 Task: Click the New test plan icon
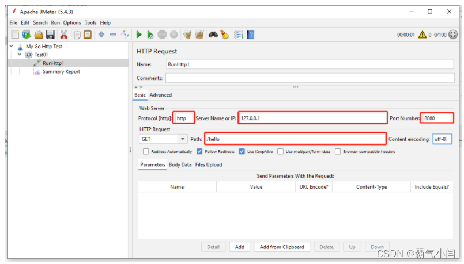pyautogui.click(x=15, y=35)
